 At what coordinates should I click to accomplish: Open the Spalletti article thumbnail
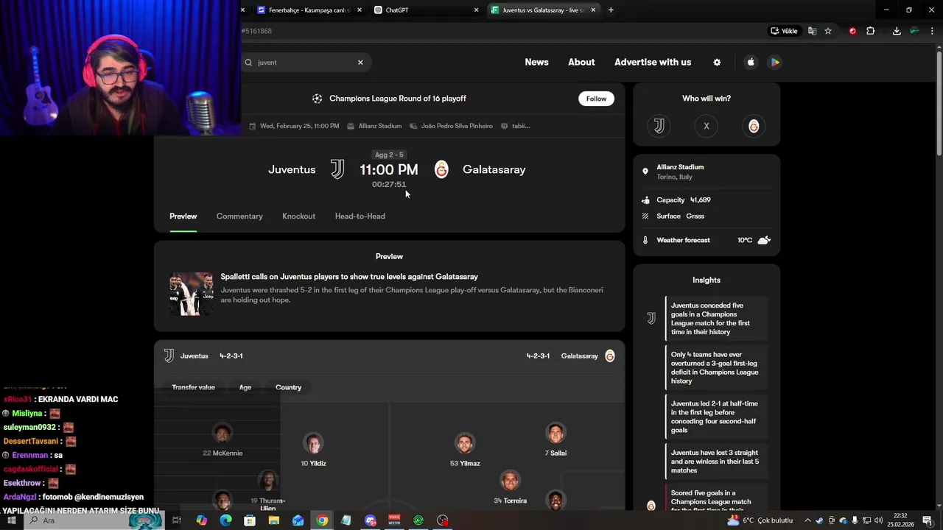click(x=191, y=294)
